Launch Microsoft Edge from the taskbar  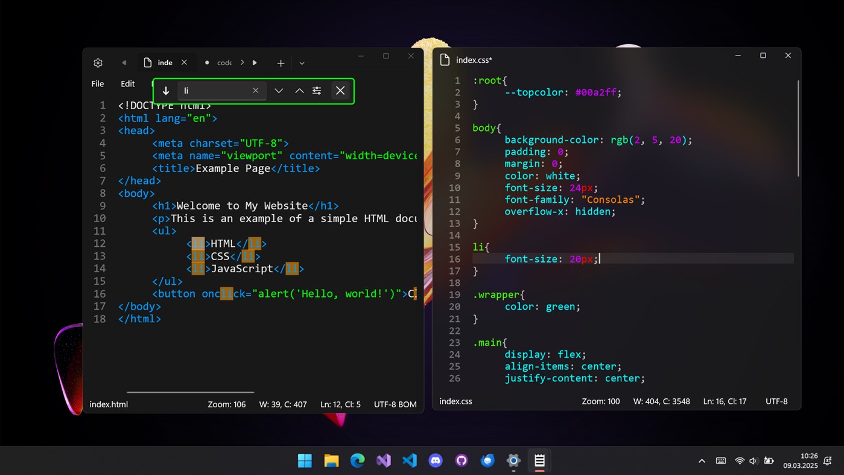click(358, 461)
